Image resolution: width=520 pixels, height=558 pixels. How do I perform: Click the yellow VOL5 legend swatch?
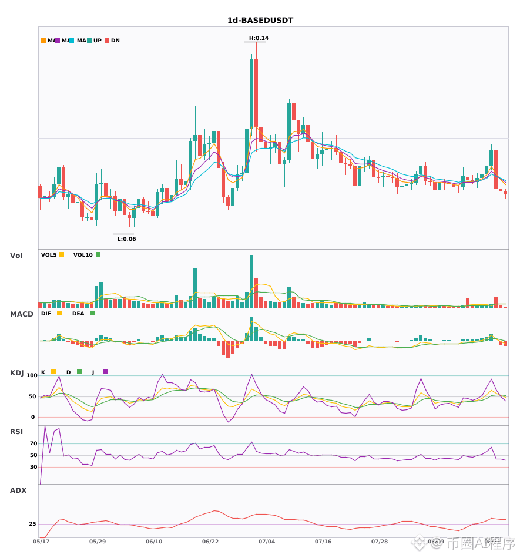pos(62,254)
